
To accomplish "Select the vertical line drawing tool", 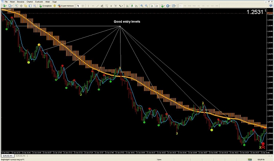I will [88, 6].
